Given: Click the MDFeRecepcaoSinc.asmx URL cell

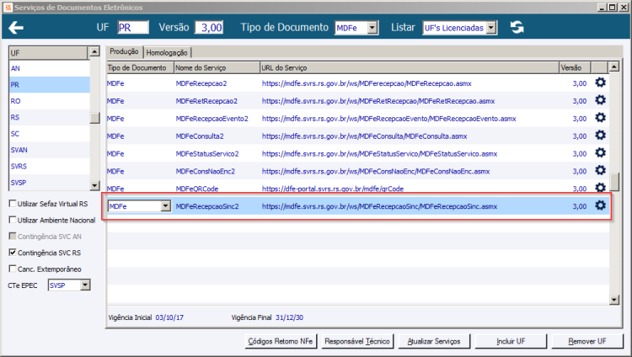Looking at the screenshot, I should tap(379, 206).
